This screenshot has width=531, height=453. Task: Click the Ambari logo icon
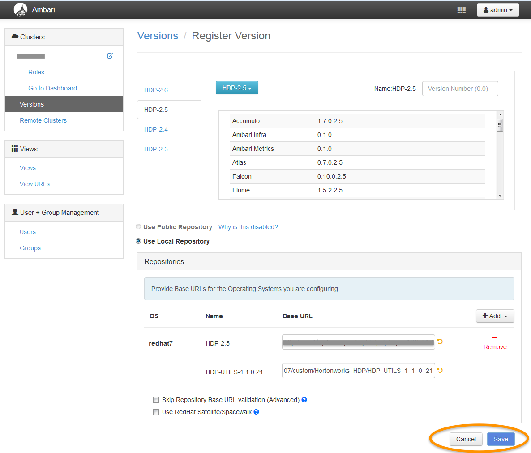click(x=21, y=9)
